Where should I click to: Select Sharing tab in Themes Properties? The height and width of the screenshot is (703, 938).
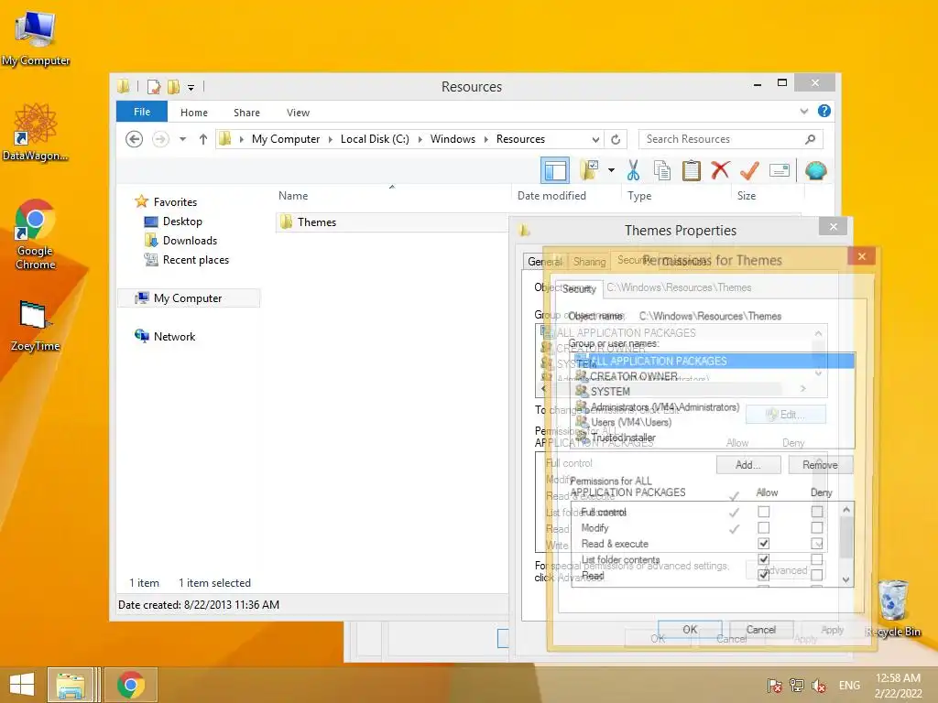[589, 261]
